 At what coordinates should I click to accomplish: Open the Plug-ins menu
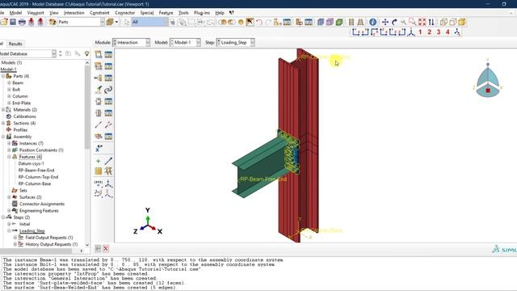(x=201, y=13)
